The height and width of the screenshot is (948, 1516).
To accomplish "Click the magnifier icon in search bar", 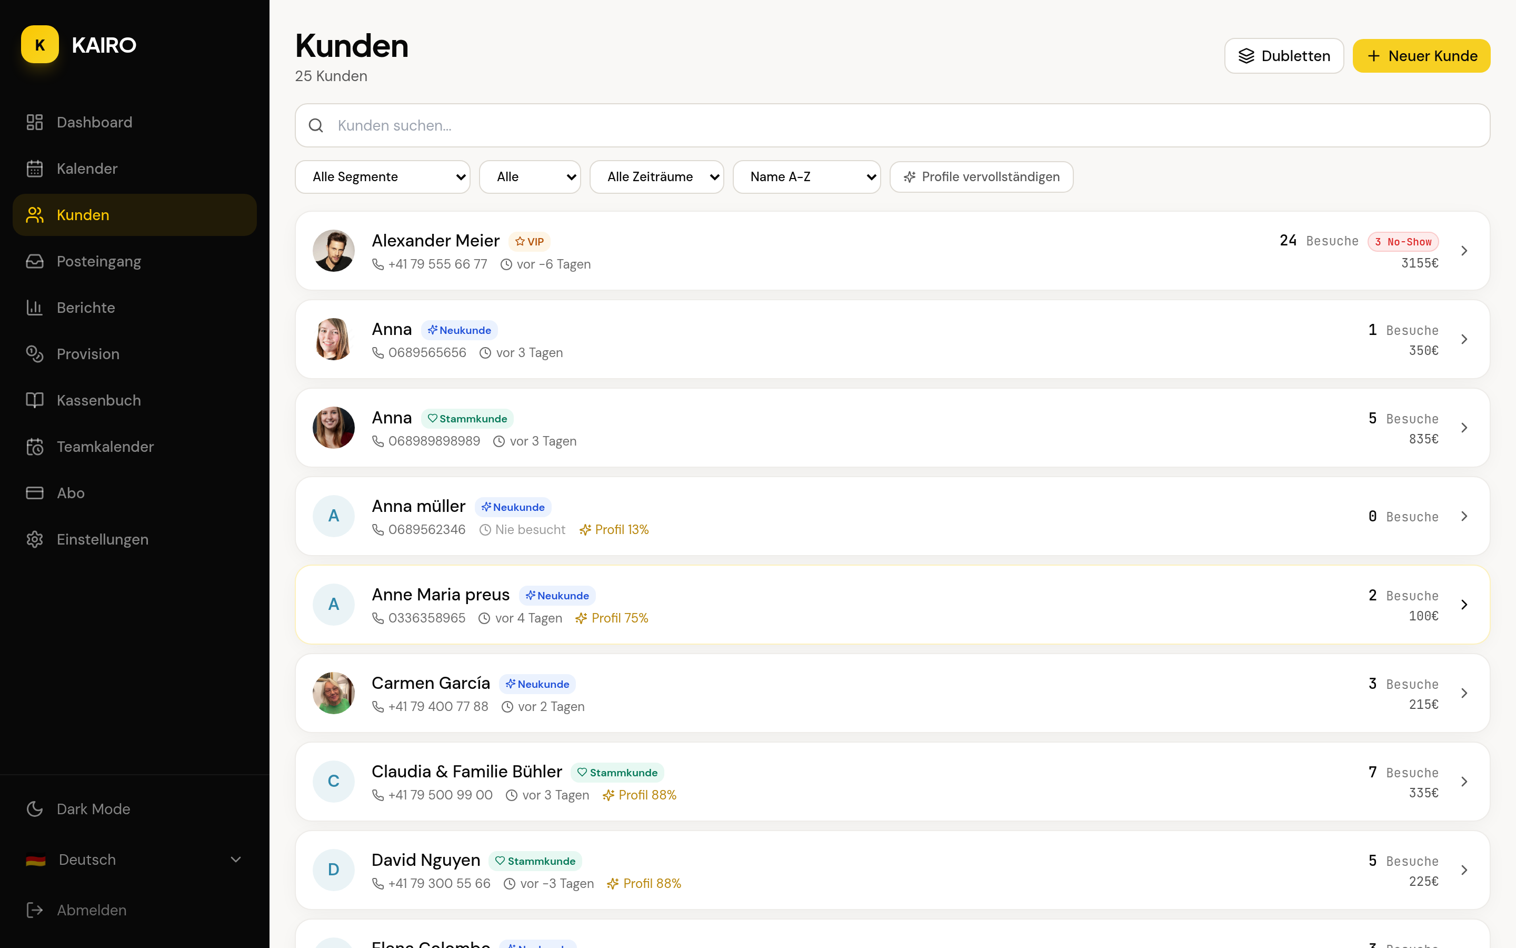I will click(316, 125).
